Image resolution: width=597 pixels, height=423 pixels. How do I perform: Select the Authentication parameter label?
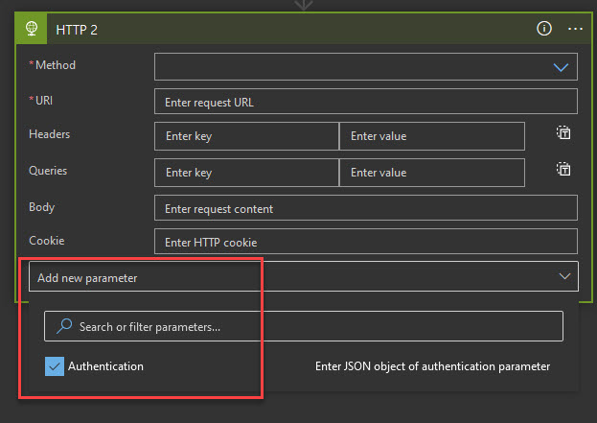[105, 366]
